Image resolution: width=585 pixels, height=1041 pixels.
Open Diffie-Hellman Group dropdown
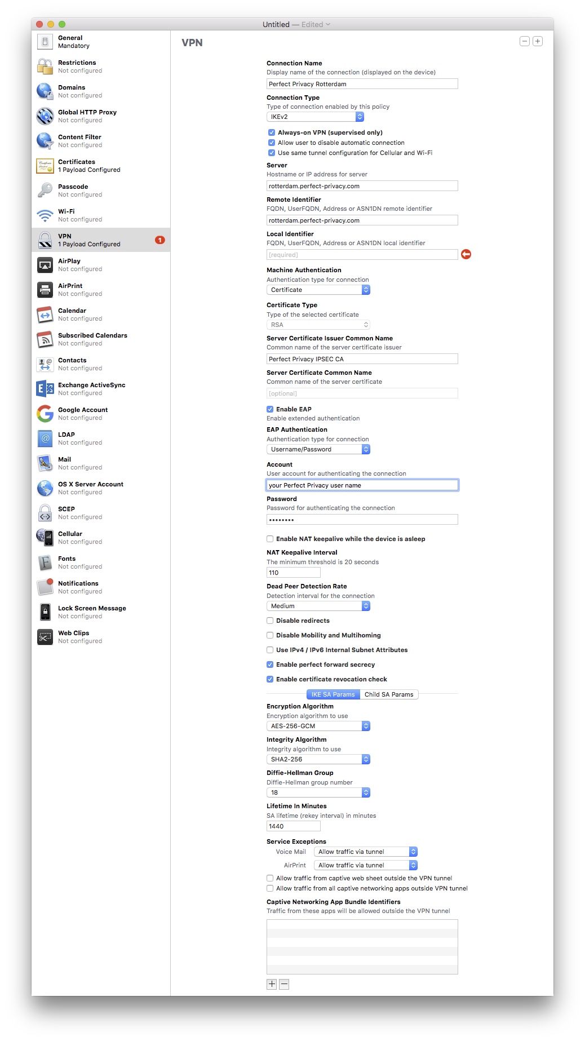click(318, 792)
